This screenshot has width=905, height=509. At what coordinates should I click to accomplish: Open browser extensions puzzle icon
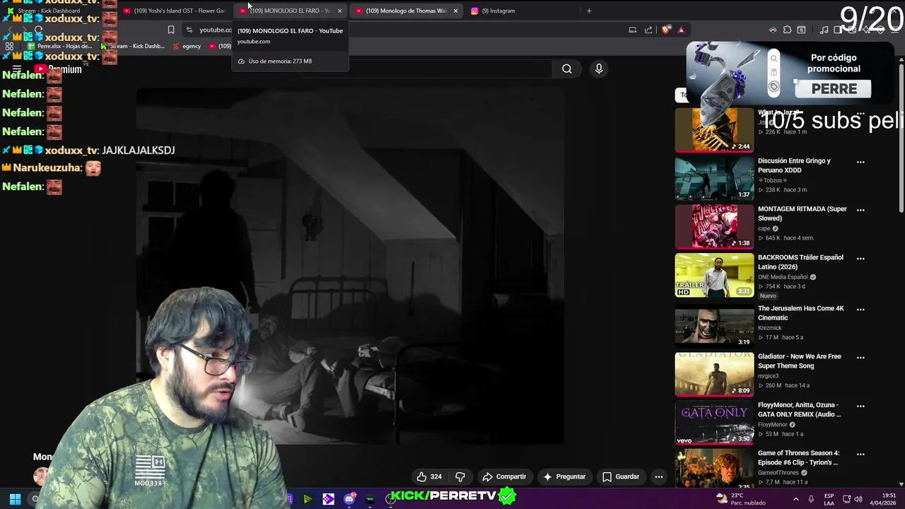pos(787,30)
